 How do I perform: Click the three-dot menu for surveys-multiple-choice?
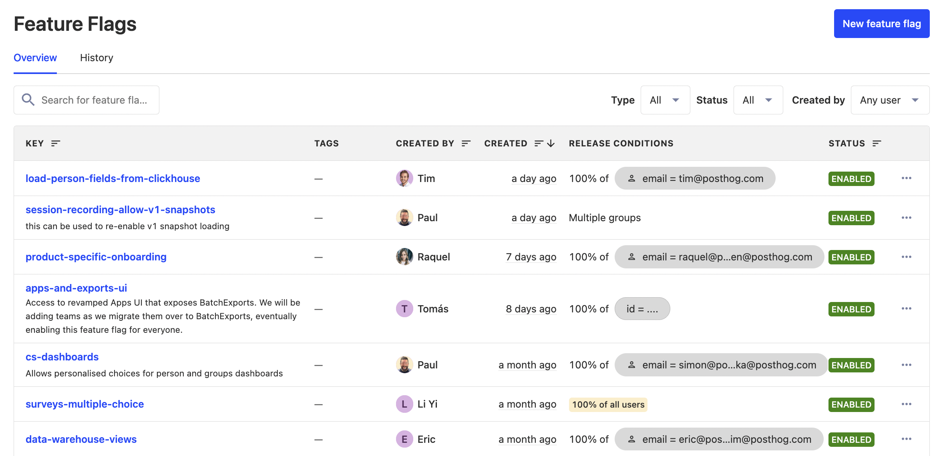click(x=906, y=404)
